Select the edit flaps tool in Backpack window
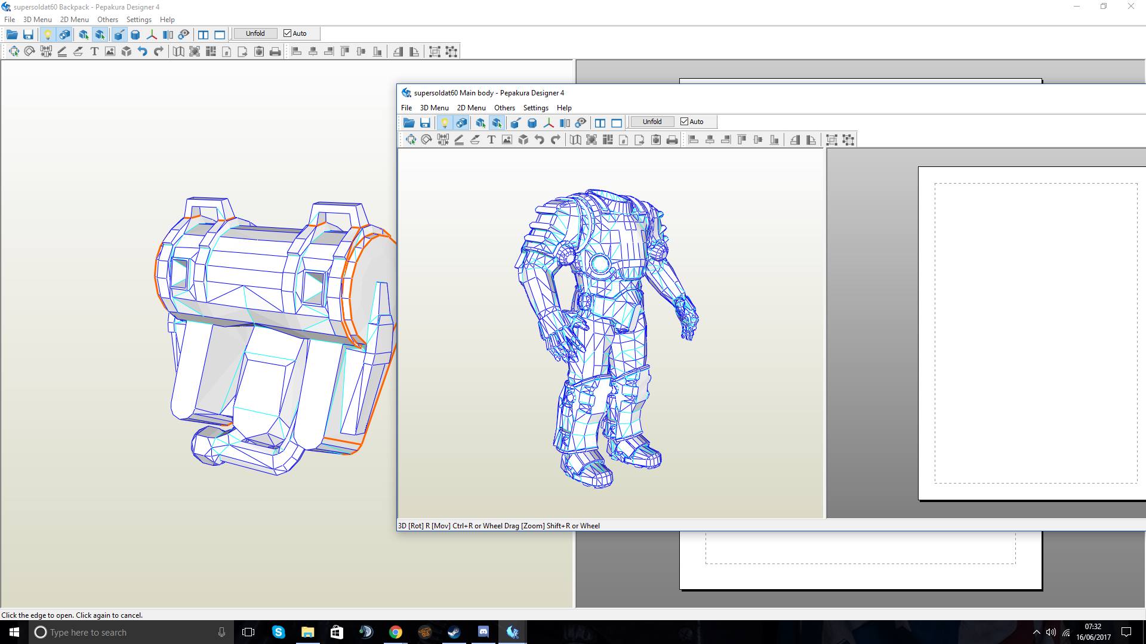 [78, 51]
